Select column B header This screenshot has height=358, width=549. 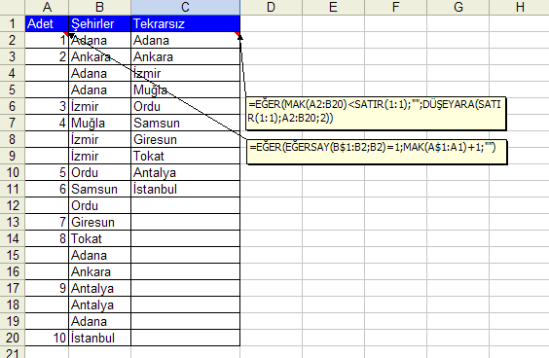pos(100,7)
